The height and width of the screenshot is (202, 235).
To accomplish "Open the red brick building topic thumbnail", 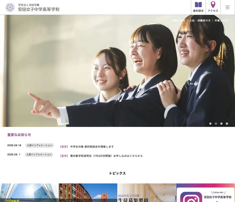I will pyautogui.click(x=88, y=193).
